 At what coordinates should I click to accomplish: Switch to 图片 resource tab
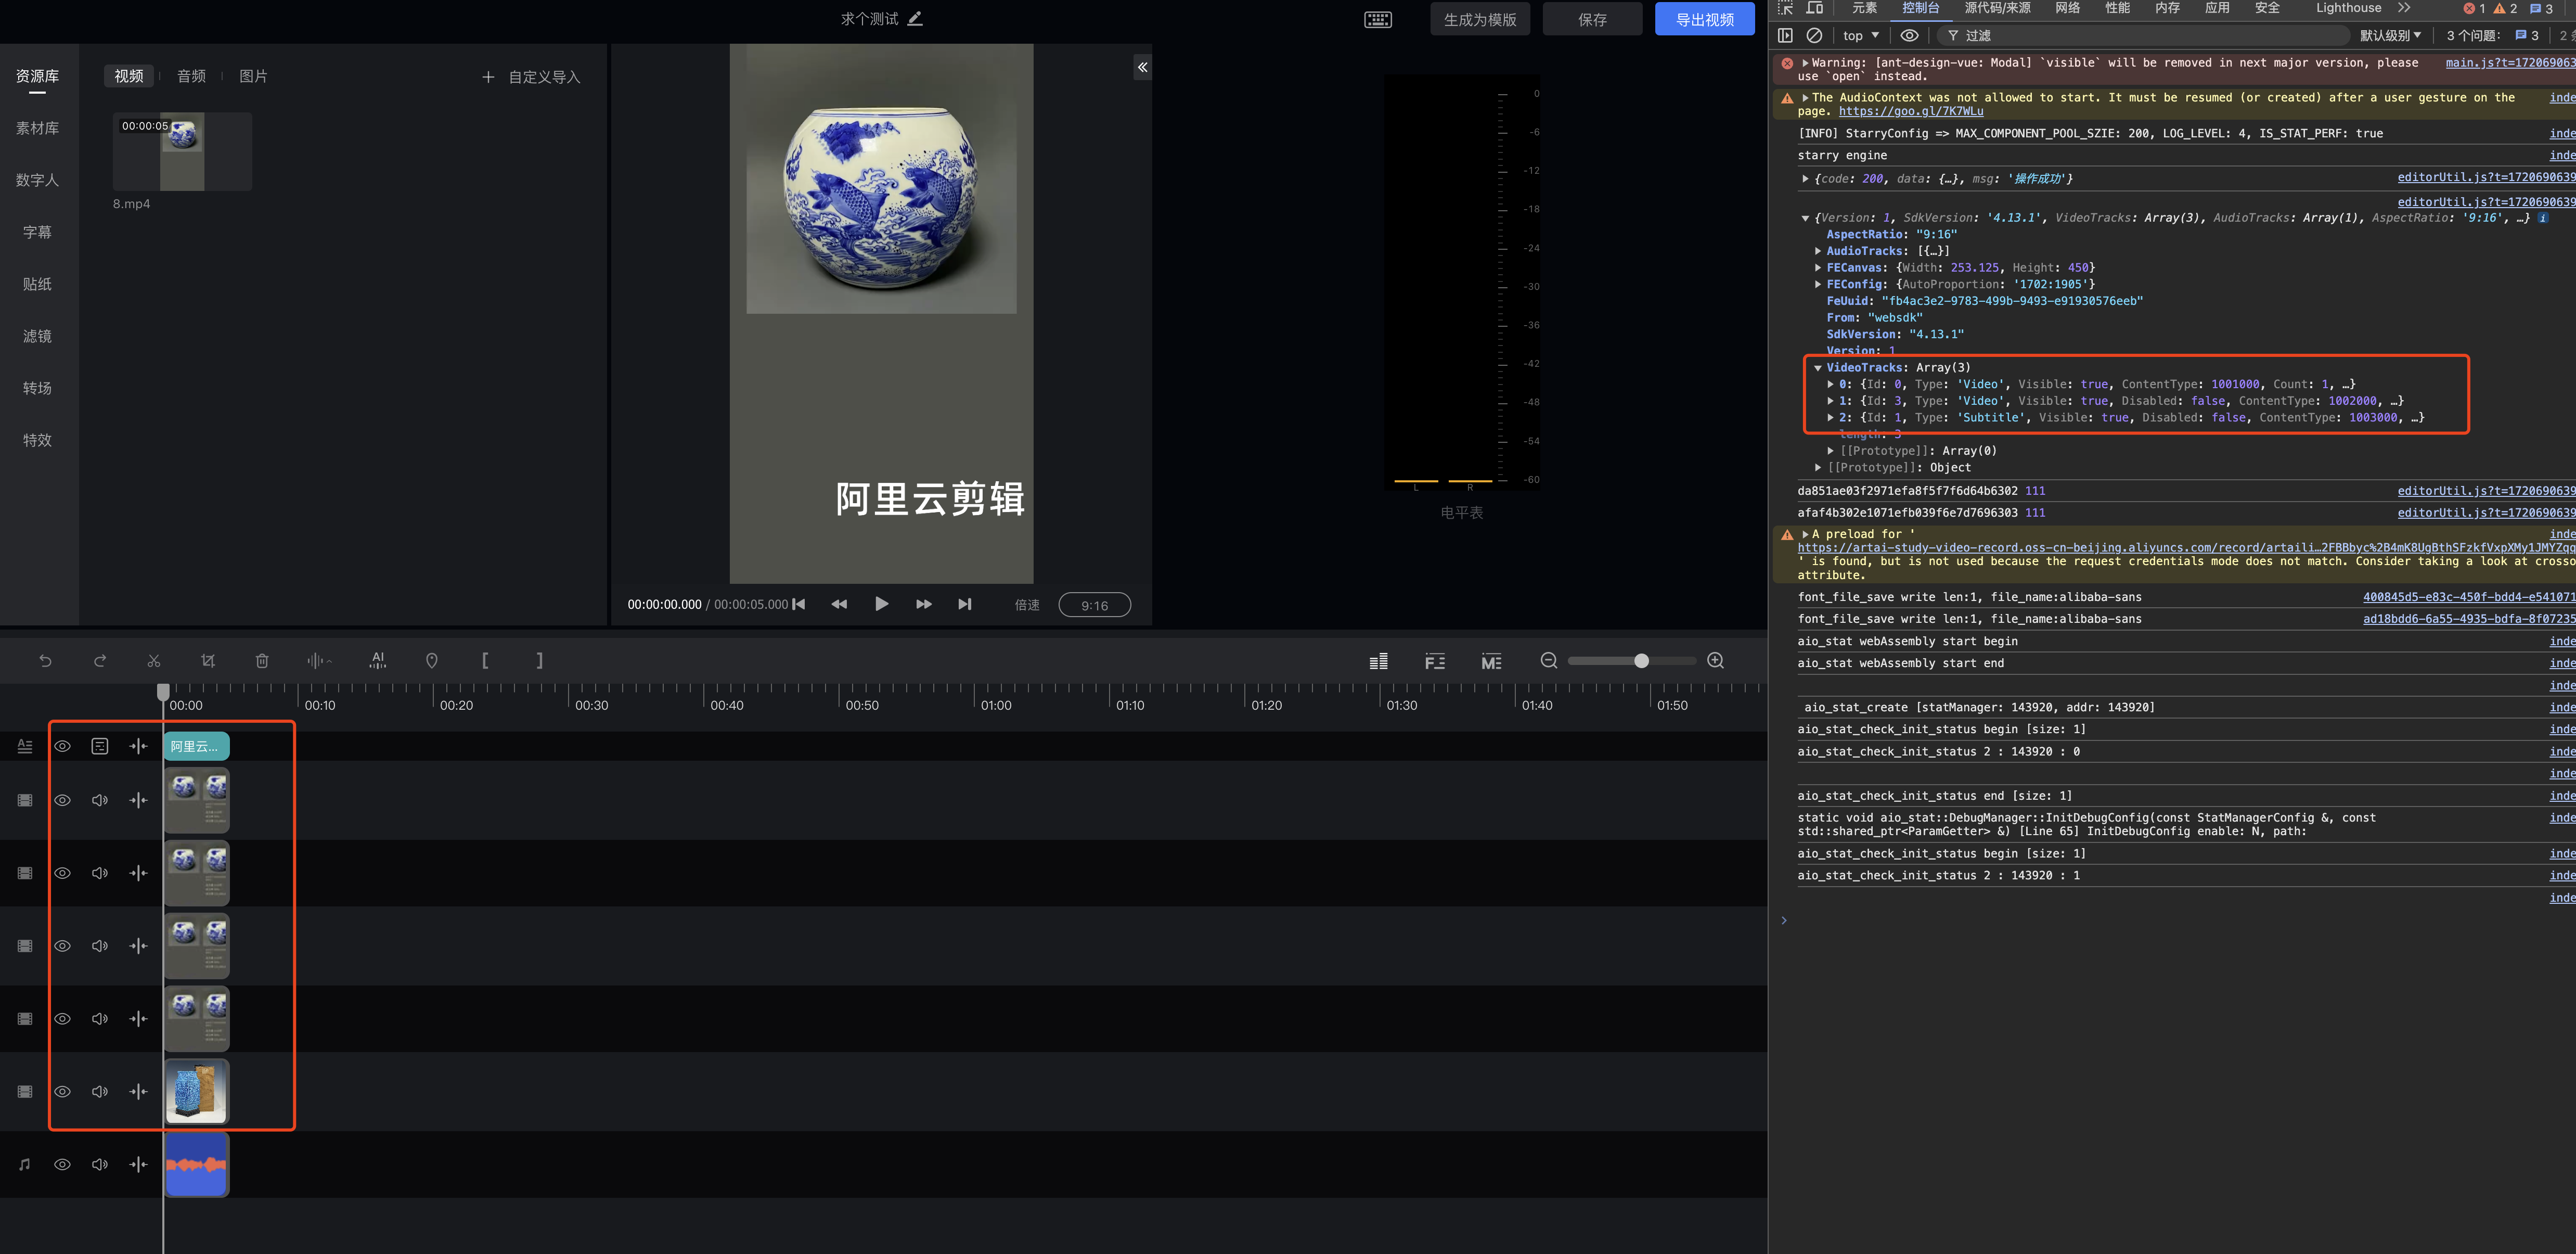[253, 76]
